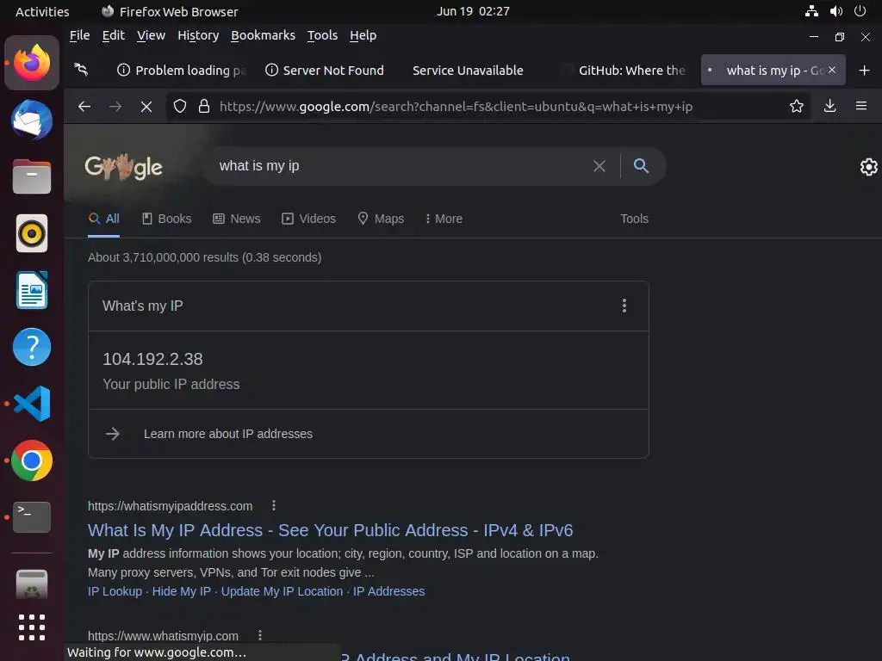
Task: Bookmark this page with the star icon
Action: point(797,106)
